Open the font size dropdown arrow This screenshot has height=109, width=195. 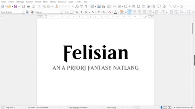pyautogui.click(x=71, y=12)
